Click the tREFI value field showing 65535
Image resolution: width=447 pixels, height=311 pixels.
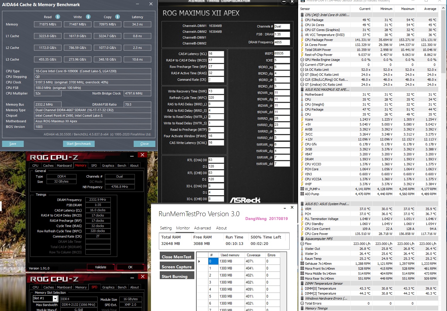[x=282, y=54]
